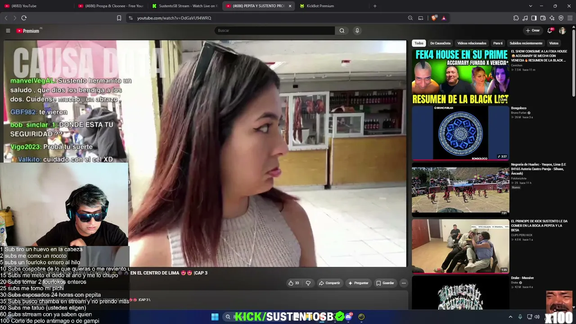Open the Cevichon channel link
Image resolution: width=576 pixels, height=324 pixels.
(517, 66)
